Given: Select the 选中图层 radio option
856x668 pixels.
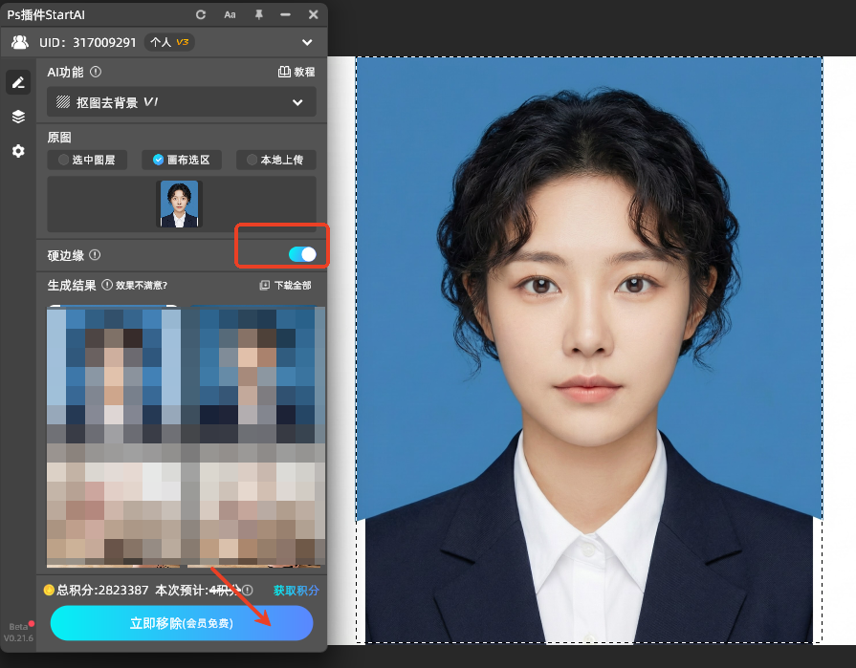Looking at the screenshot, I should [x=86, y=160].
